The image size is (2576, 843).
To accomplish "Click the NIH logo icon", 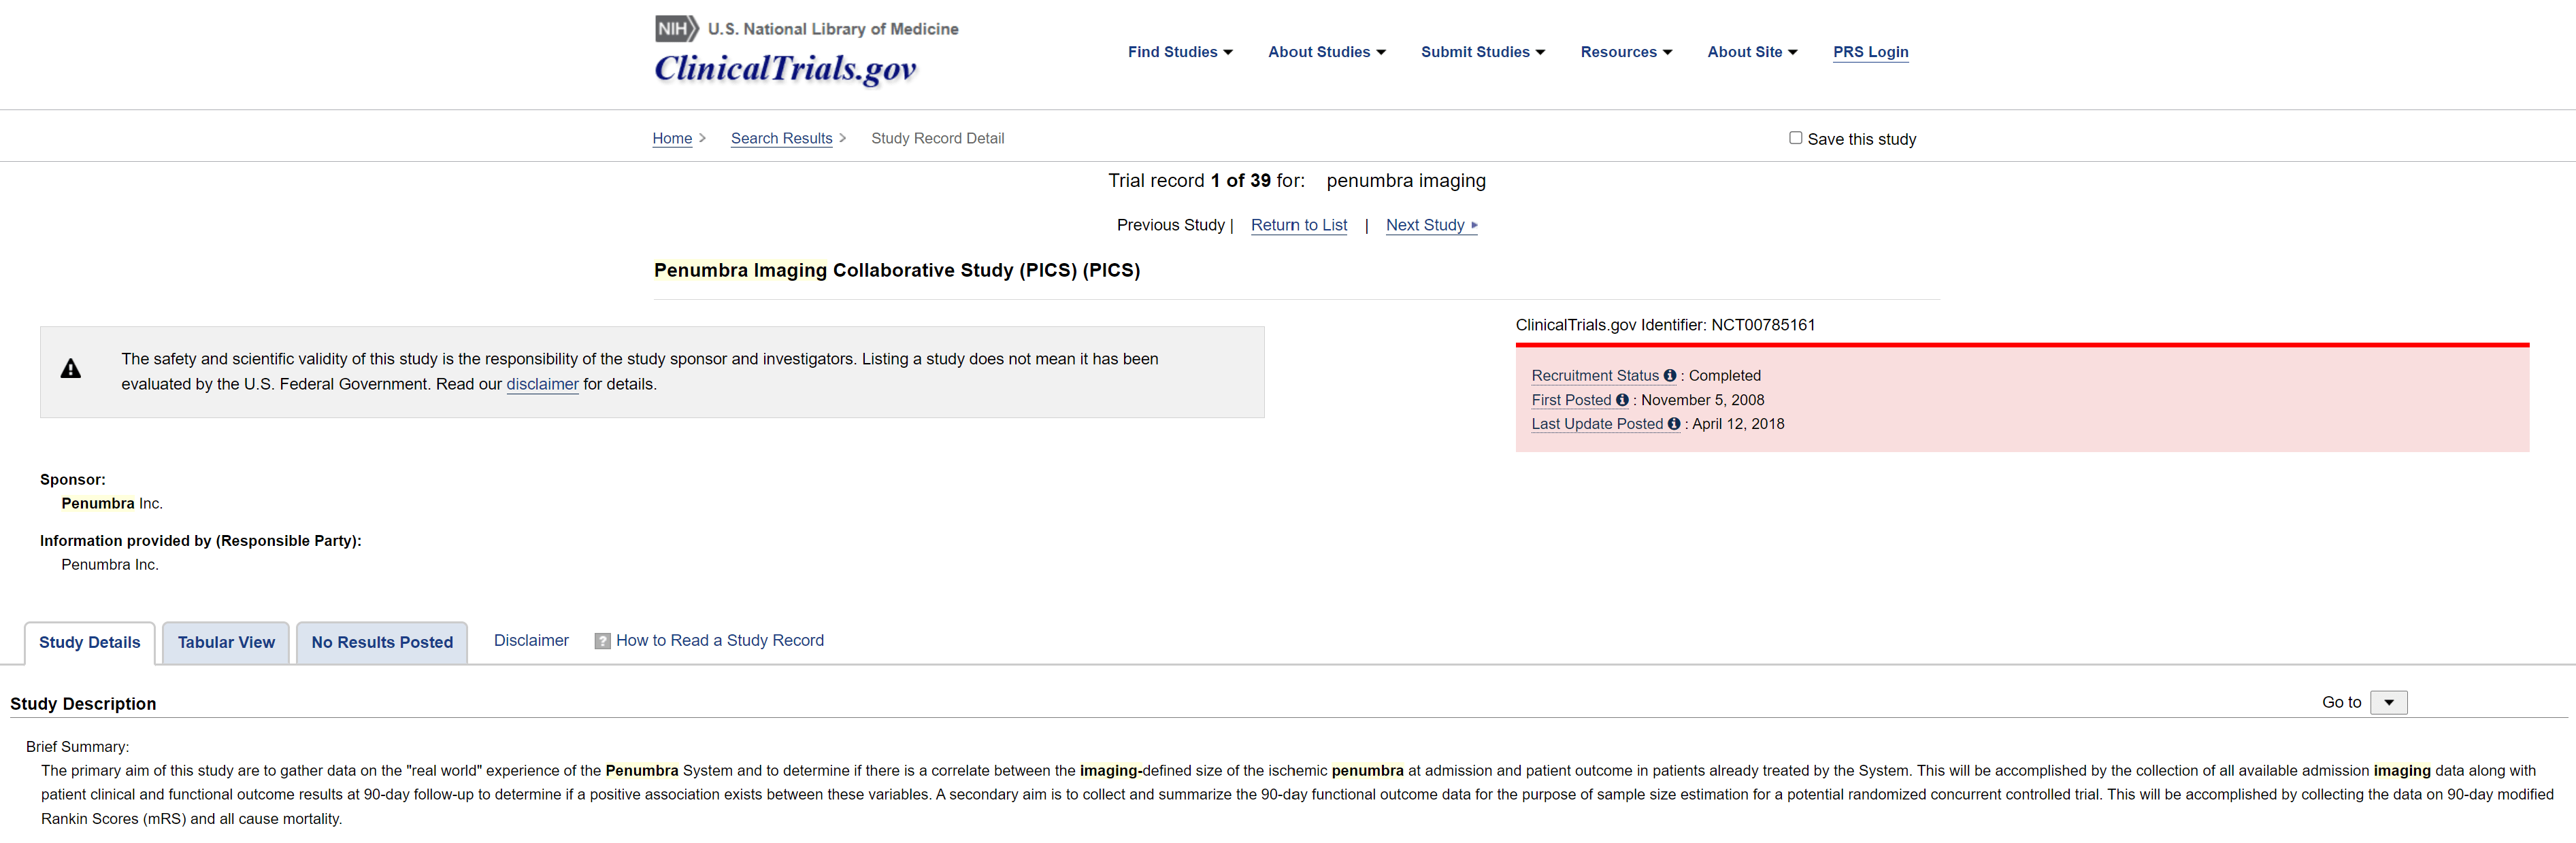I will [x=677, y=28].
